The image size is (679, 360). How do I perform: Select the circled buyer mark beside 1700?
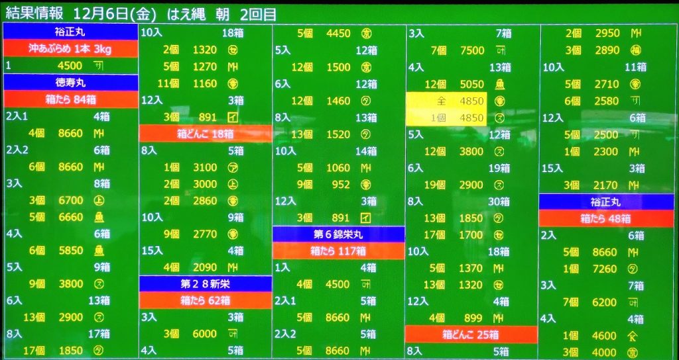coord(501,234)
